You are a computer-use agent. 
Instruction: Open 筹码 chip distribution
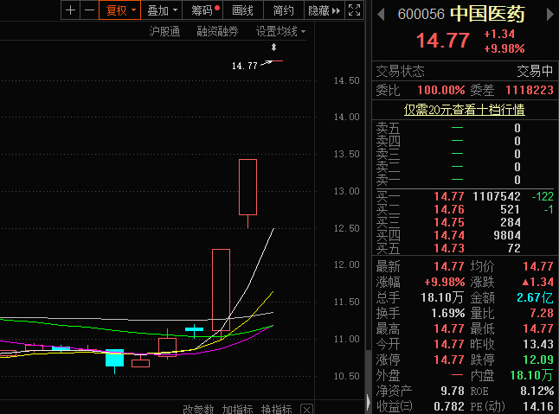(x=202, y=10)
